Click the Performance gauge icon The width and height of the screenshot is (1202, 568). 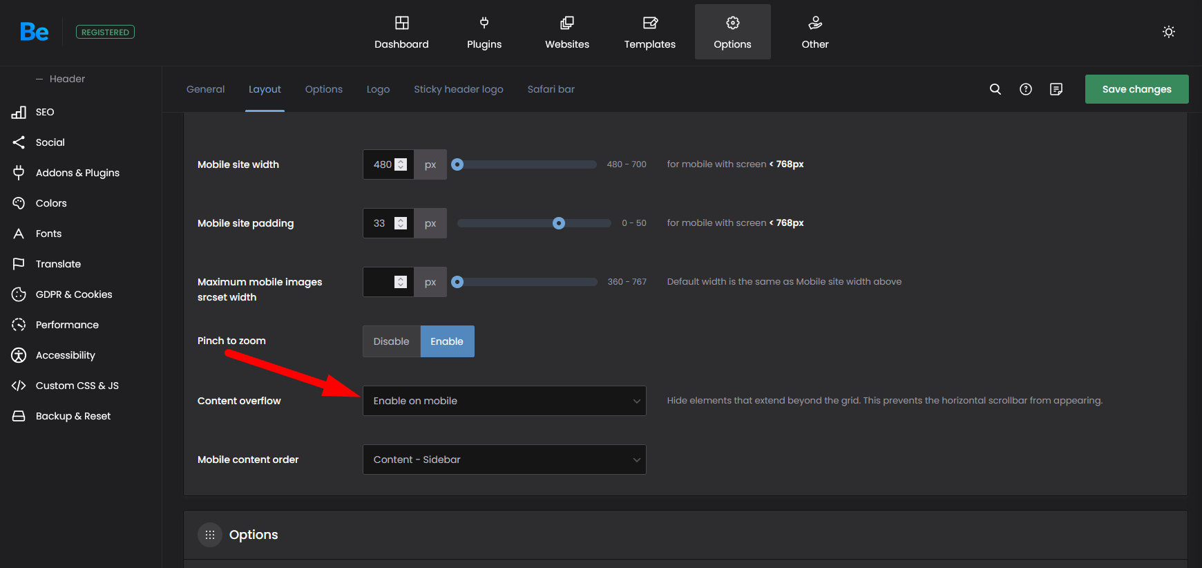point(19,325)
